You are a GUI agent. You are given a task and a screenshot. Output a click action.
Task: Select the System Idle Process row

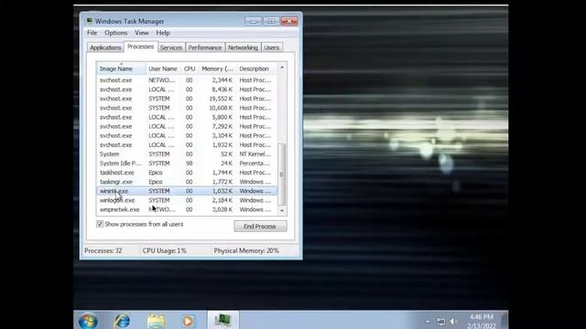tap(187, 164)
